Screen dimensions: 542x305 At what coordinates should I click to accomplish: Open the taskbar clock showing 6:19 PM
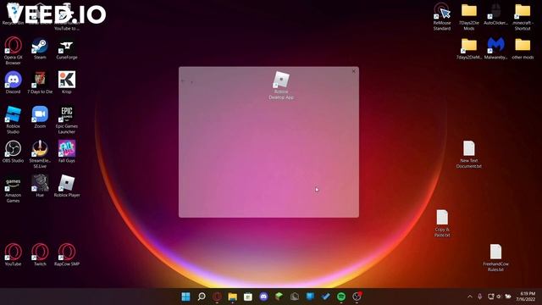[526, 297]
